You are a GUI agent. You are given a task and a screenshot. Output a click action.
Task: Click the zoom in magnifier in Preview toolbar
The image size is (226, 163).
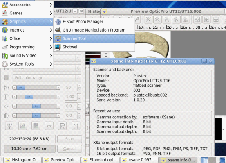point(167,19)
